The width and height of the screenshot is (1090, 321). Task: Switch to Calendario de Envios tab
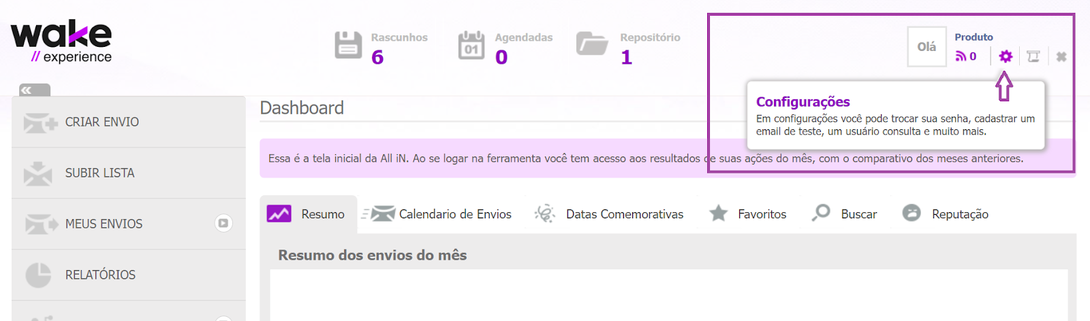(437, 214)
